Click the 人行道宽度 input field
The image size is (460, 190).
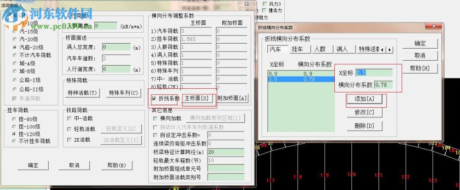pos(116,69)
